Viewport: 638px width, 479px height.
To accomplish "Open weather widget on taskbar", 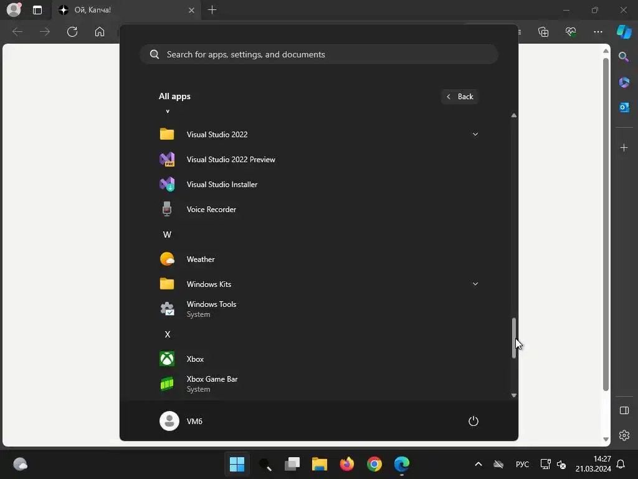I will click(x=20, y=464).
